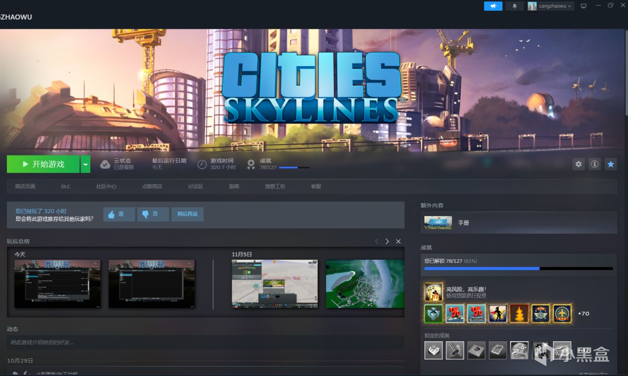Click the 额外内容 heading
628x376 pixels.
(x=432, y=205)
